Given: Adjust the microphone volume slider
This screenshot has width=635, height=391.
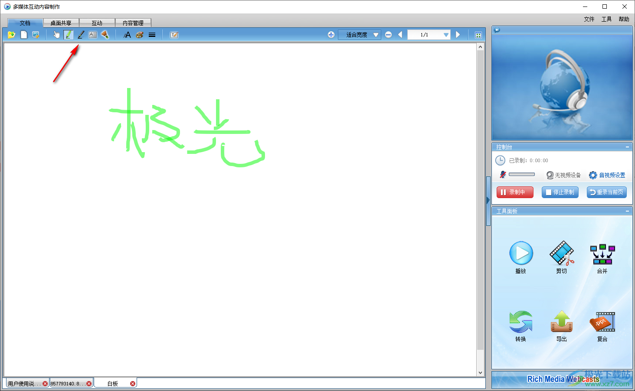Looking at the screenshot, I should coord(522,174).
